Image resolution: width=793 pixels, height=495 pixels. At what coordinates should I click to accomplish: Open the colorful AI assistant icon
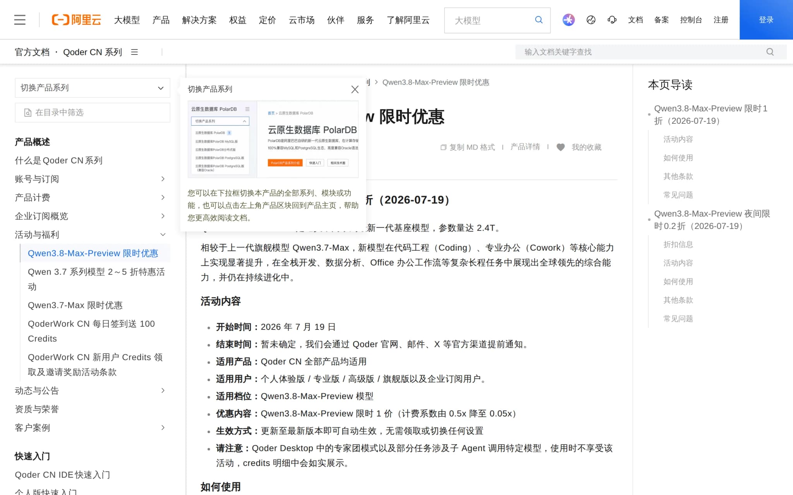(568, 20)
